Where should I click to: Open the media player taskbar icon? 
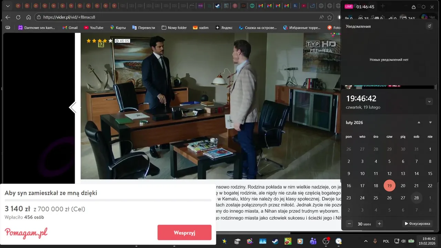tap(300, 241)
